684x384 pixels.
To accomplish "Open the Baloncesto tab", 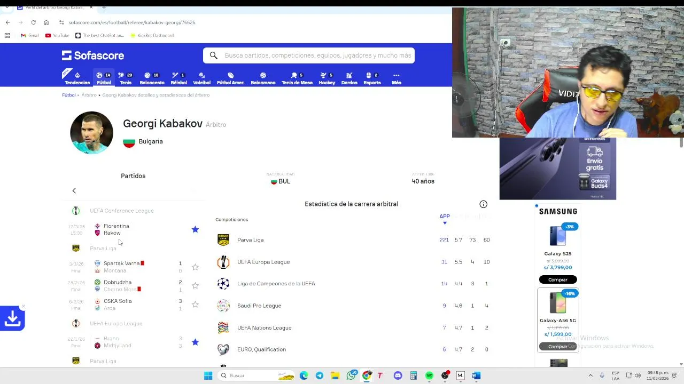I will pyautogui.click(x=152, y=78).
